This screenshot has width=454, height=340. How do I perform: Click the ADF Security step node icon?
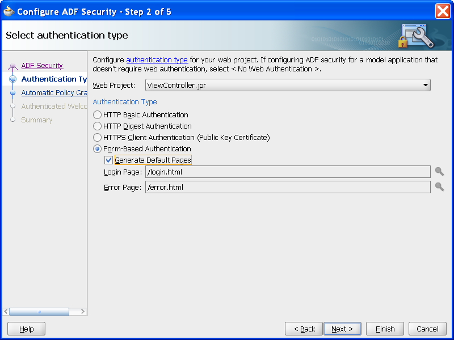tap(12, 65)
